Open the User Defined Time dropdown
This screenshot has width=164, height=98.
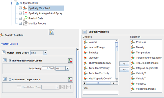click(58, 87)
